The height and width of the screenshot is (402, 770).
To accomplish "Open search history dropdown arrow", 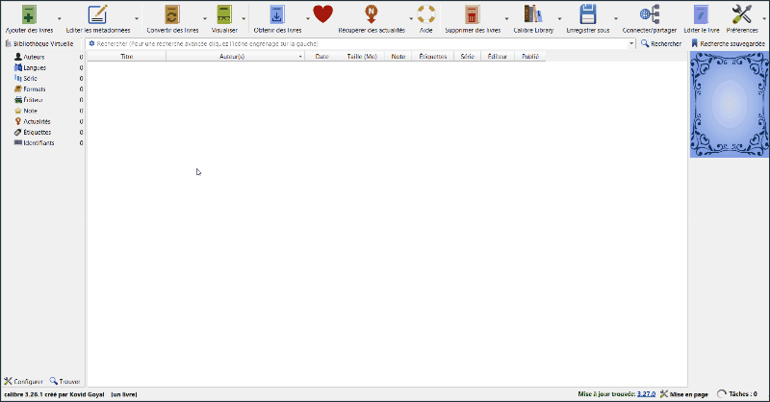I will point(631,43).
